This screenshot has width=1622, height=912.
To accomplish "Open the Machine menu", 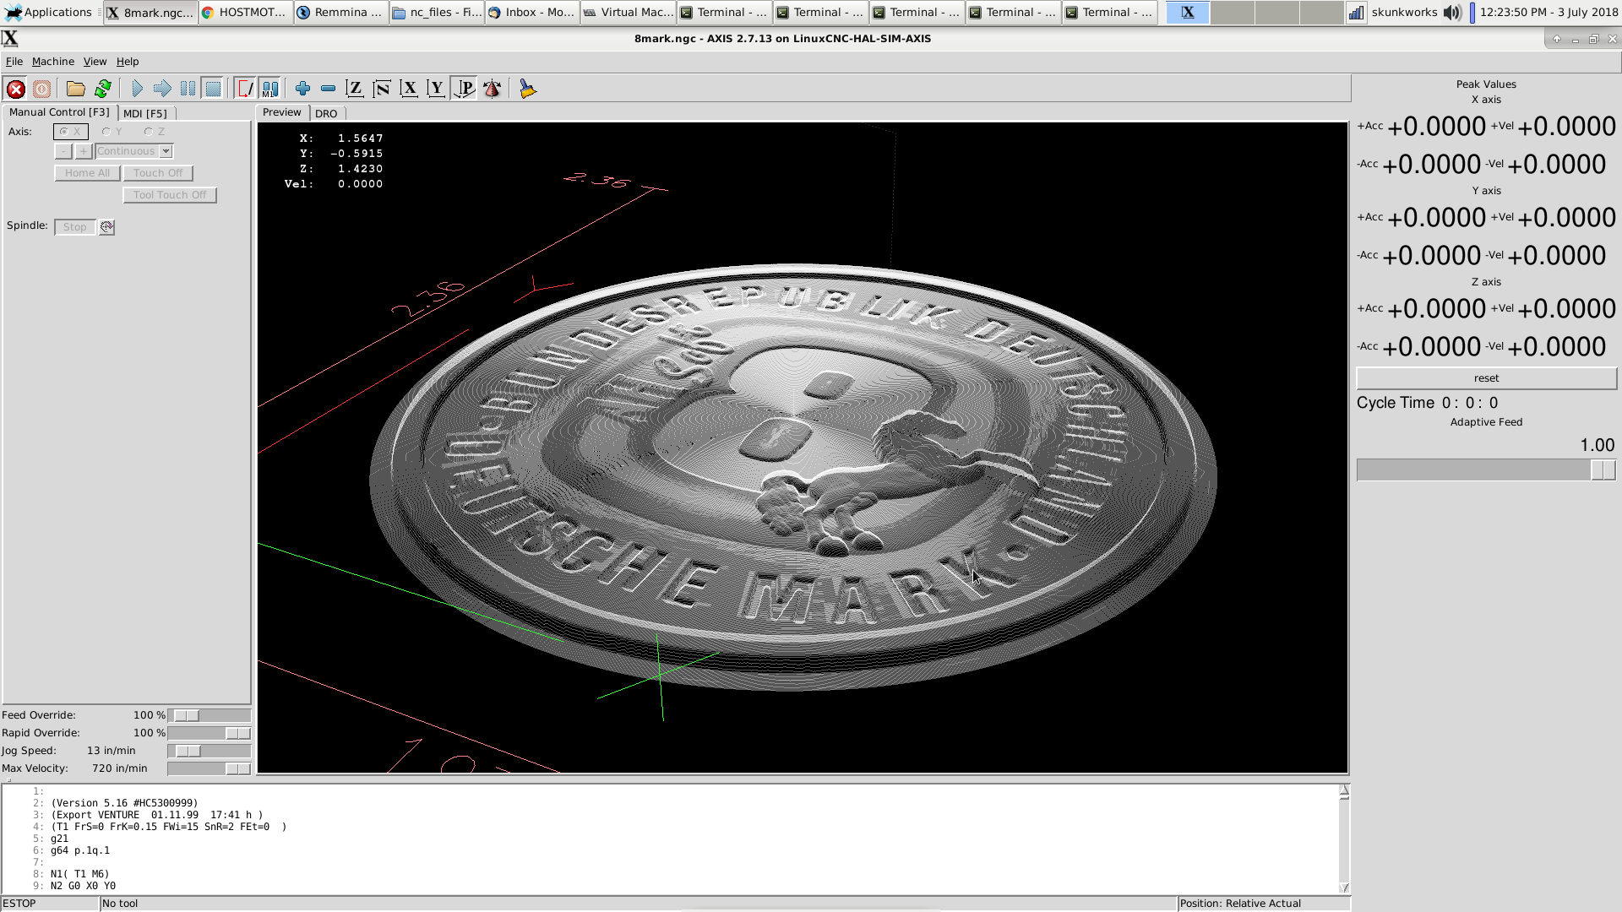I will coord(53,62).
